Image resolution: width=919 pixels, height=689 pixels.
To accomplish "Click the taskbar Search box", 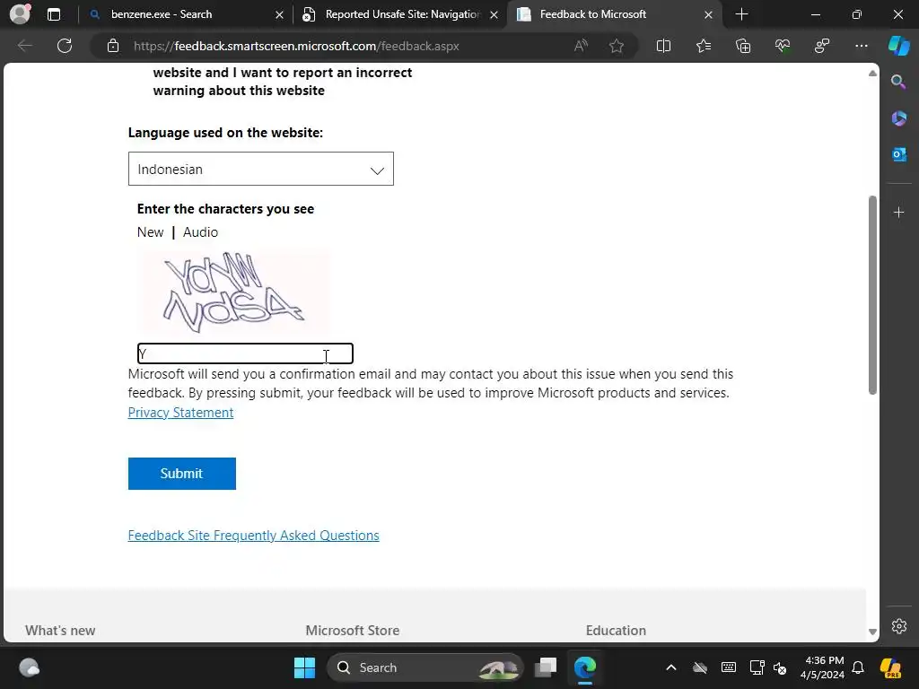I will [424, 667].
